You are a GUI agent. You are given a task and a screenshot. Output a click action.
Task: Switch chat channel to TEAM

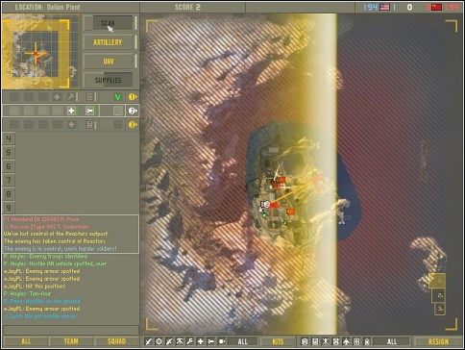click(x=71, y=341)
